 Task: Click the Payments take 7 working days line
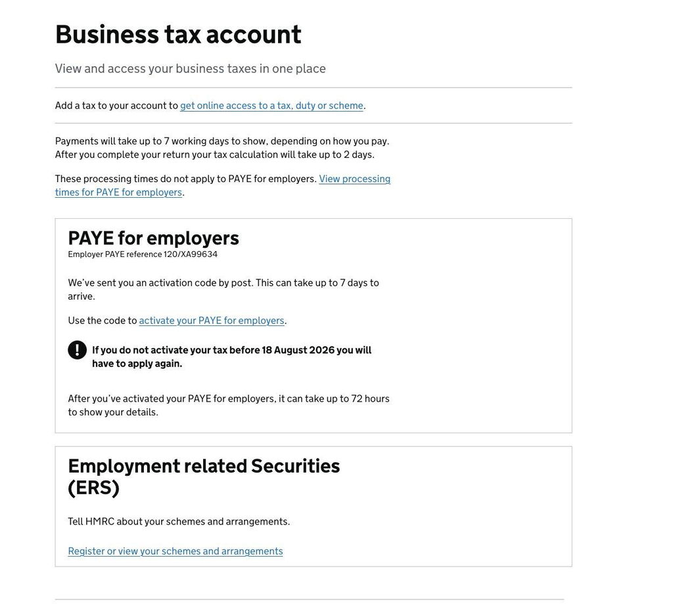coord(222,141)
